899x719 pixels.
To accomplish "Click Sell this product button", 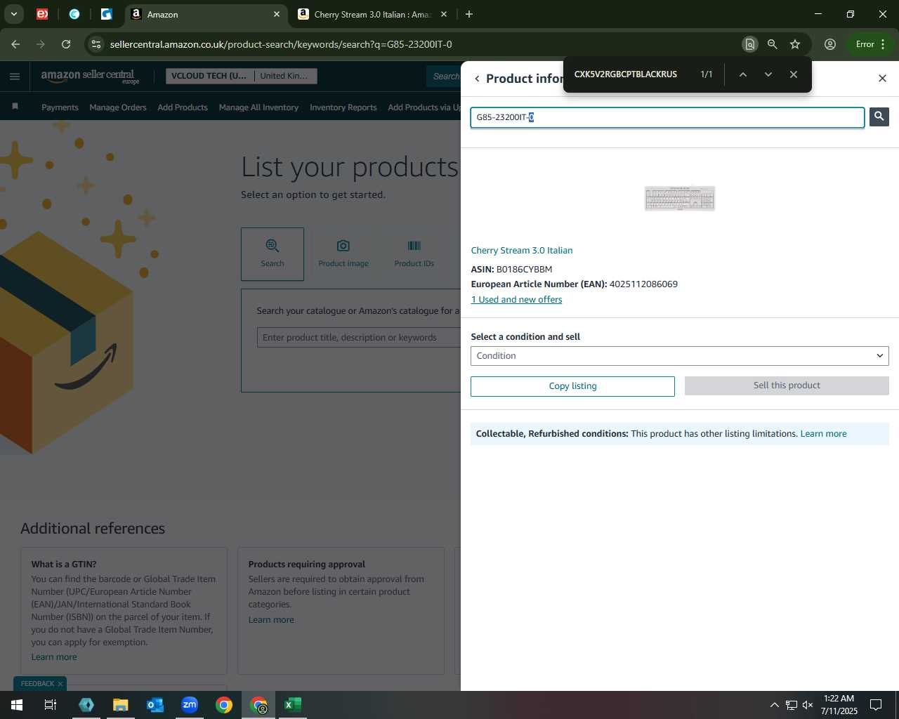I will click(787, 385).
